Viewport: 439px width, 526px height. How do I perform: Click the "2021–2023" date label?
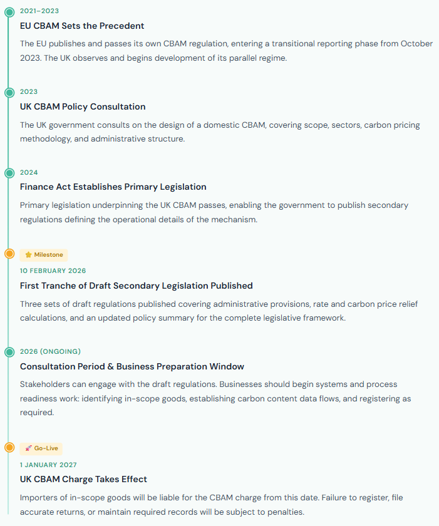coord(39,11)
